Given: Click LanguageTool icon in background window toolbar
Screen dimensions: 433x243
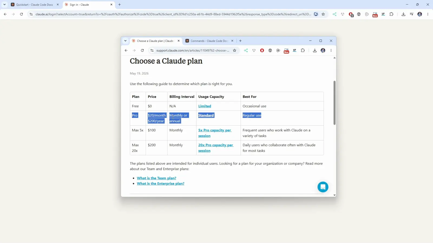Looking at the screenshot, I should point(383,14).
